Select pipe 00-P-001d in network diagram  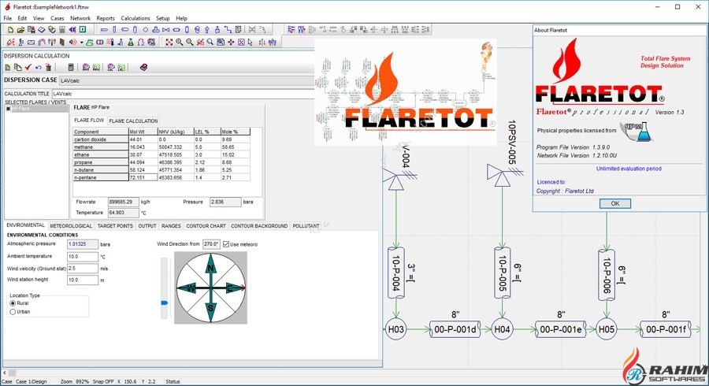point(455,329)
